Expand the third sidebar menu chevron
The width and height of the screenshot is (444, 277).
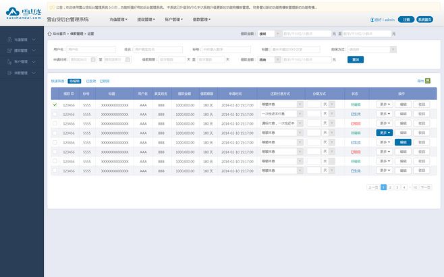coord(34,62)
